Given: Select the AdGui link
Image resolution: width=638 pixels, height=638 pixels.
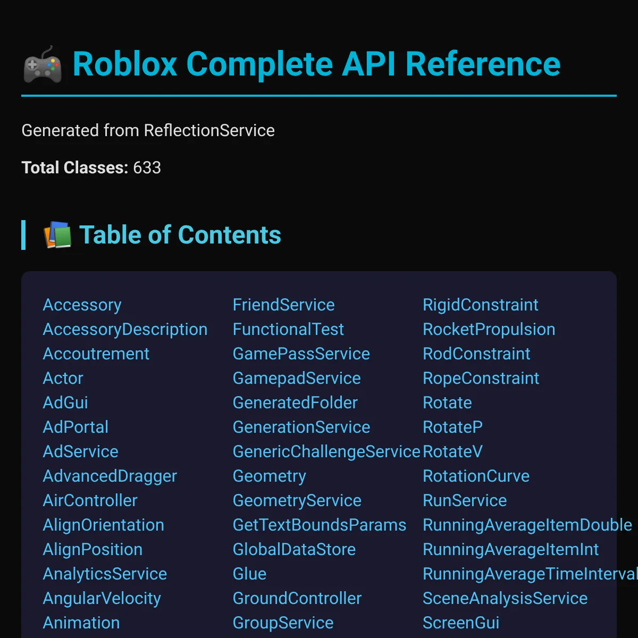Looking at the screenshot, I should coord(65,403).
